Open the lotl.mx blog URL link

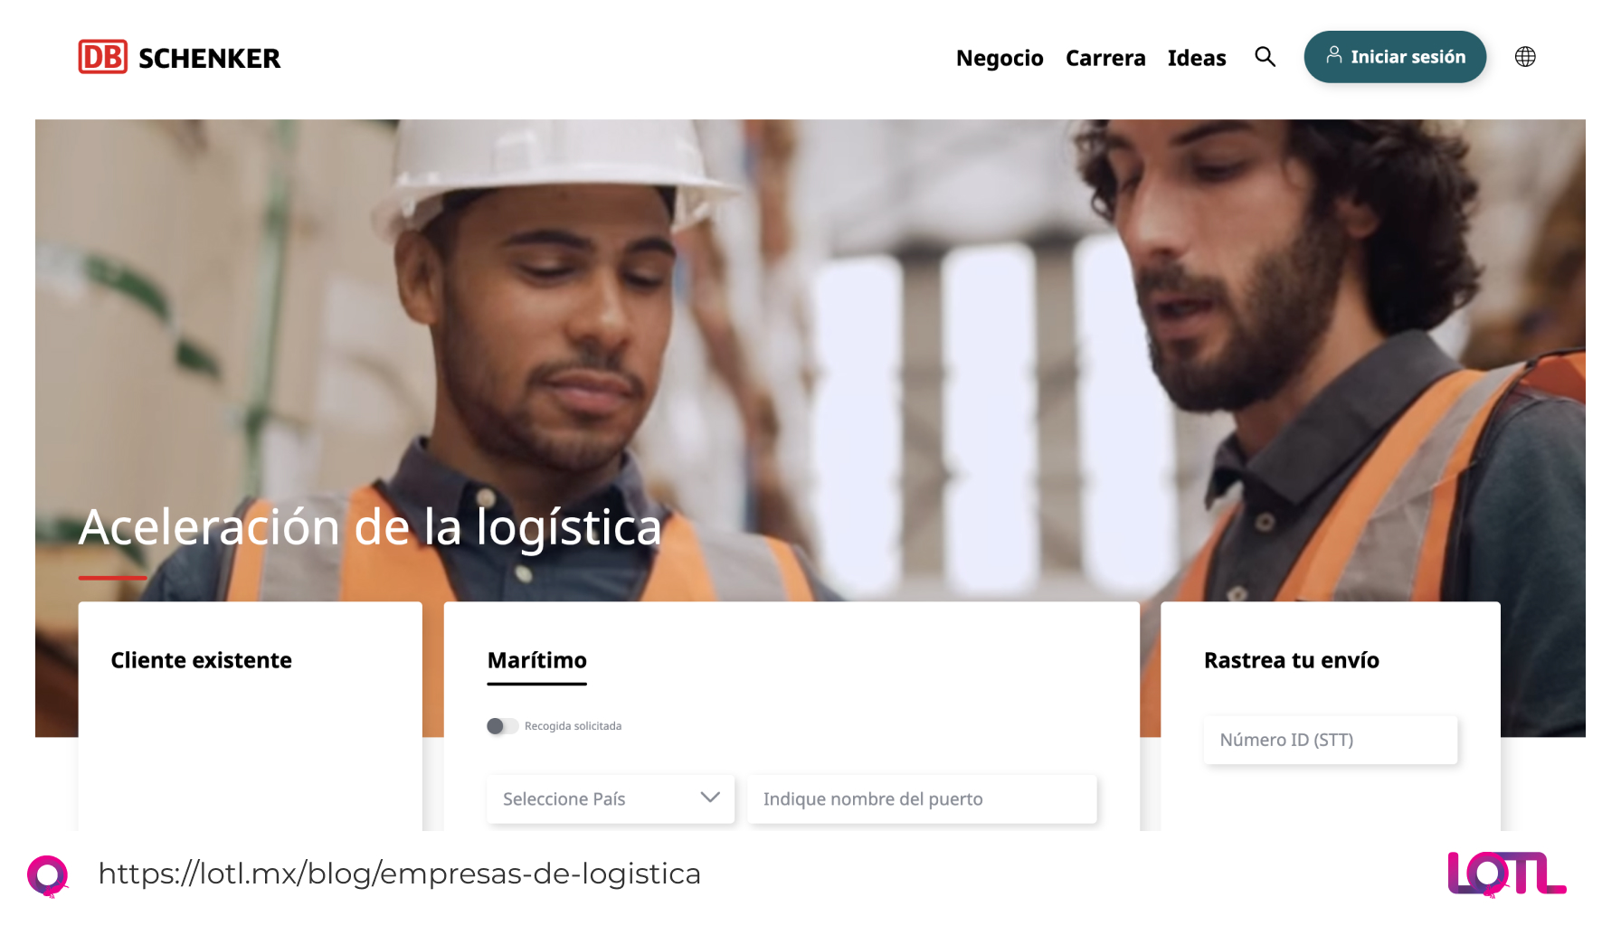[399, 874]
